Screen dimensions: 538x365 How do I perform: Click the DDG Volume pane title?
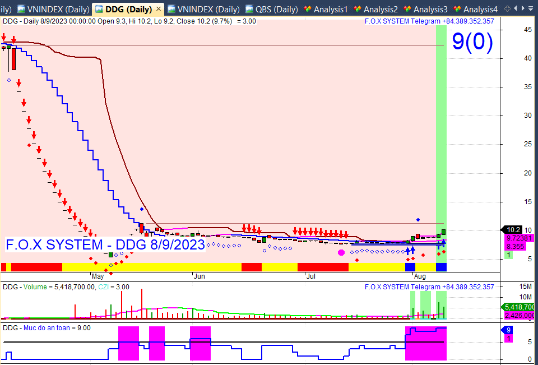click(66, 287)
